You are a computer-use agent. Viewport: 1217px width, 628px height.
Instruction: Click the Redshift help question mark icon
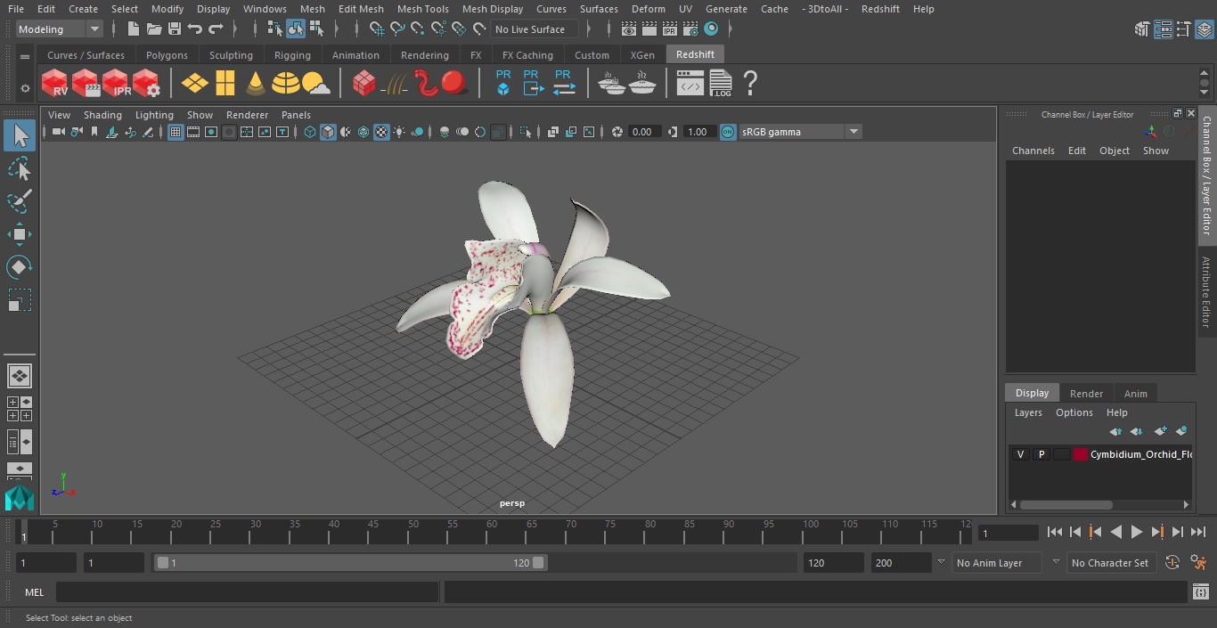pos(750,84)
